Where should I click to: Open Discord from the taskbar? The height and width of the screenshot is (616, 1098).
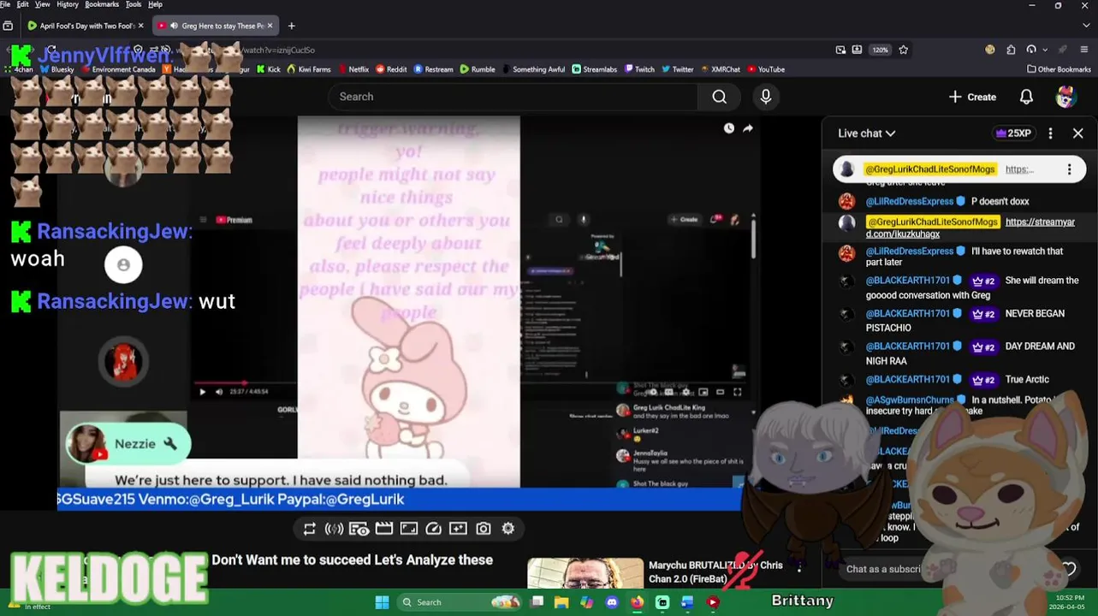pyautogui.click(x=612, y=602)
